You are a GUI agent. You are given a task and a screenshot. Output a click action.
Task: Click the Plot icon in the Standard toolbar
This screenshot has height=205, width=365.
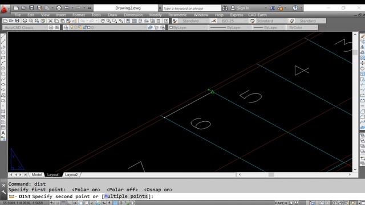[25, 21]
